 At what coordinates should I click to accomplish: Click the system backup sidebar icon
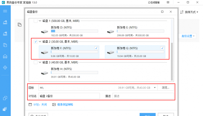(5, 33)
